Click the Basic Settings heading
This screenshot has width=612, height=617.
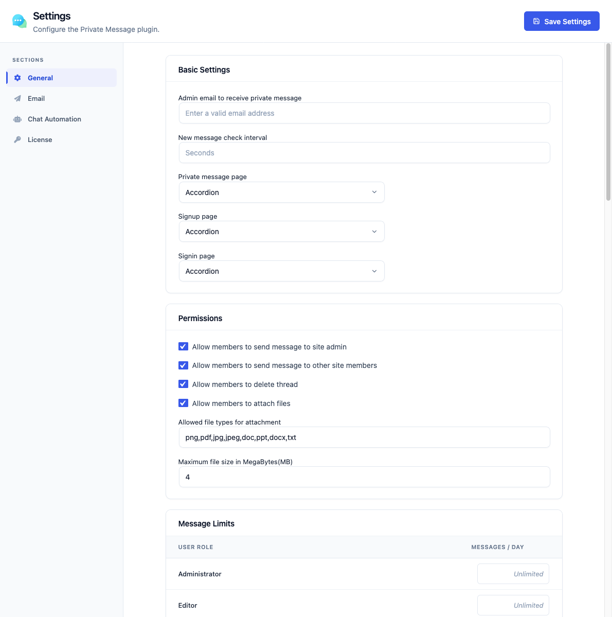(x=204, y=69)
